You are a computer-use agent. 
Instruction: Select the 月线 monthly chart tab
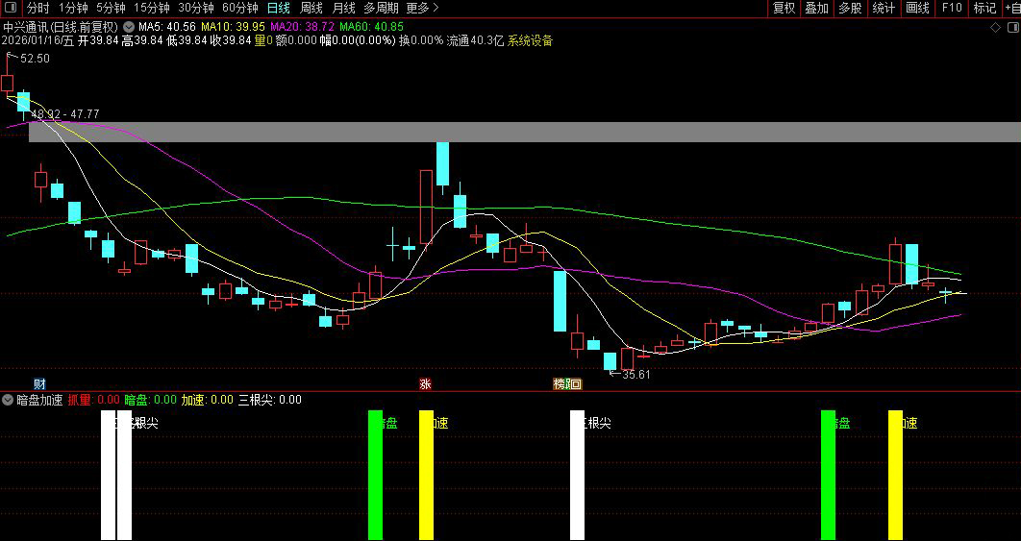344,8
